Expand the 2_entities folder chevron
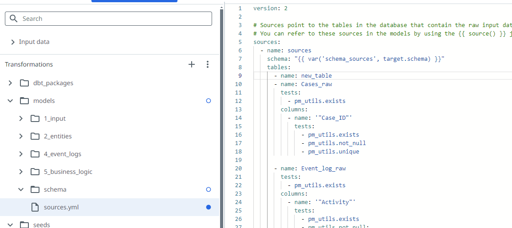This screenshot has height=228, width=512. point(20,136)
